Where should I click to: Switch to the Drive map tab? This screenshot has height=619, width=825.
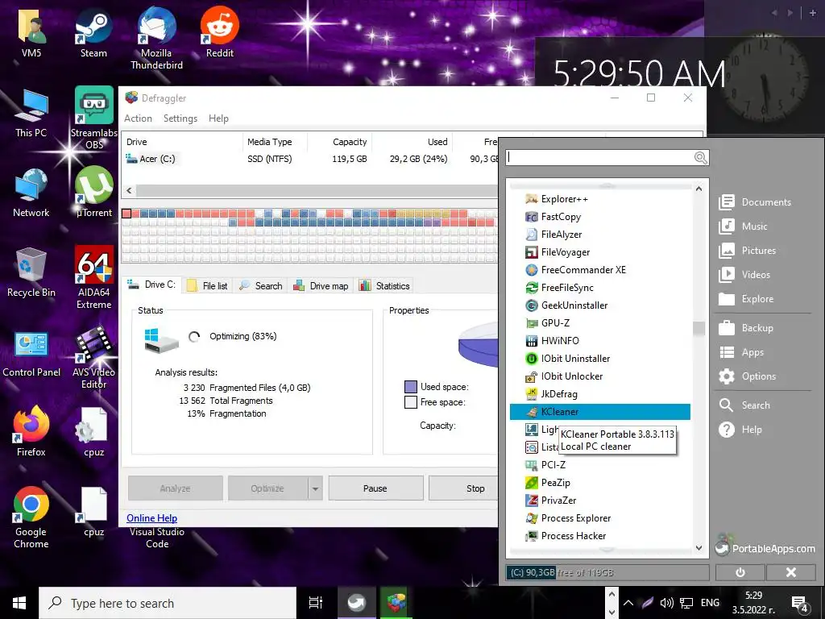coord(321,286)
